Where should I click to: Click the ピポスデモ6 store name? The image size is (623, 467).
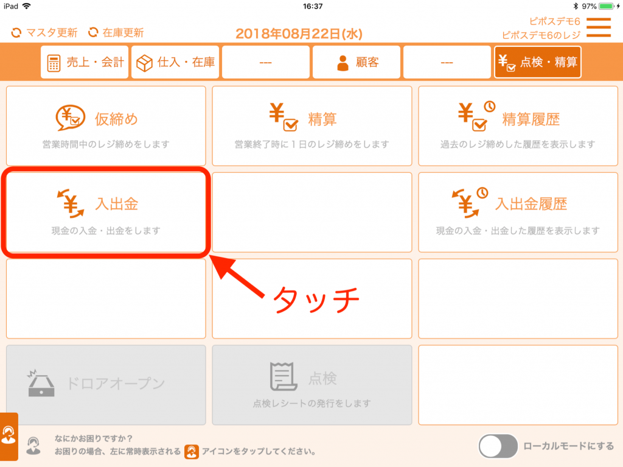click(x=555, y=21)
